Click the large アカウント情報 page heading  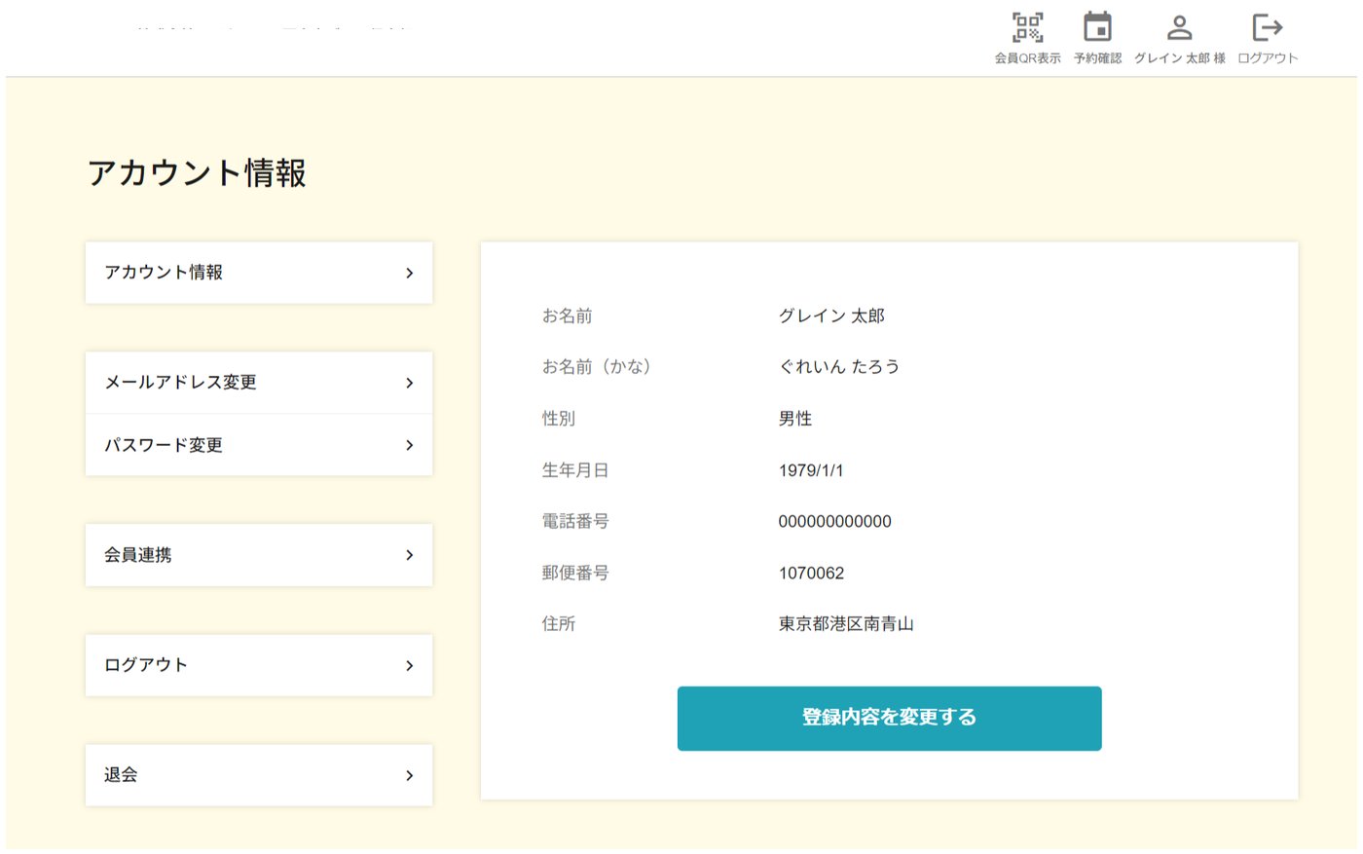click(197, 172)
